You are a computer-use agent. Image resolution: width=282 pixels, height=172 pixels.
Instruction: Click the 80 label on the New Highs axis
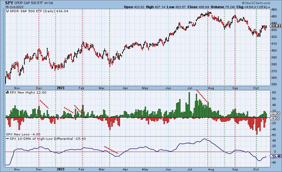click(274, 93)
